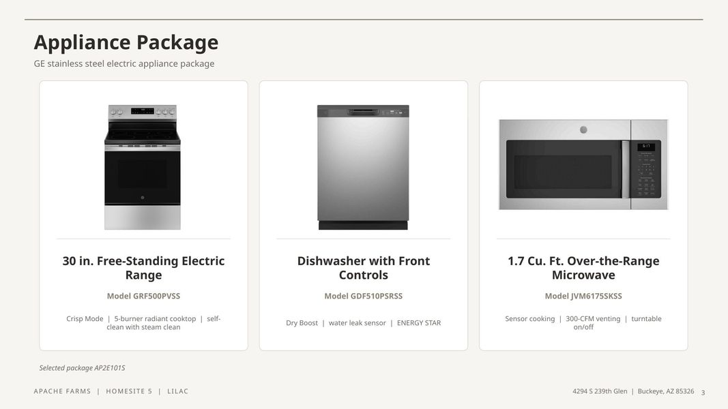Click the dishwasher product image

click(363, 167)
